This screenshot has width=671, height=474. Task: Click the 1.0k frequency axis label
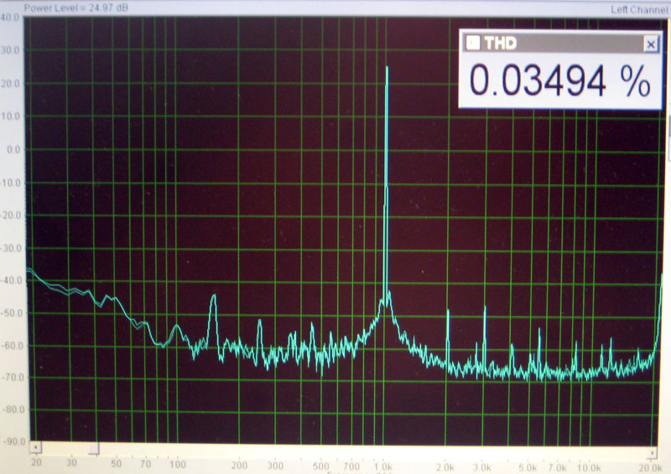click(384, 465)
